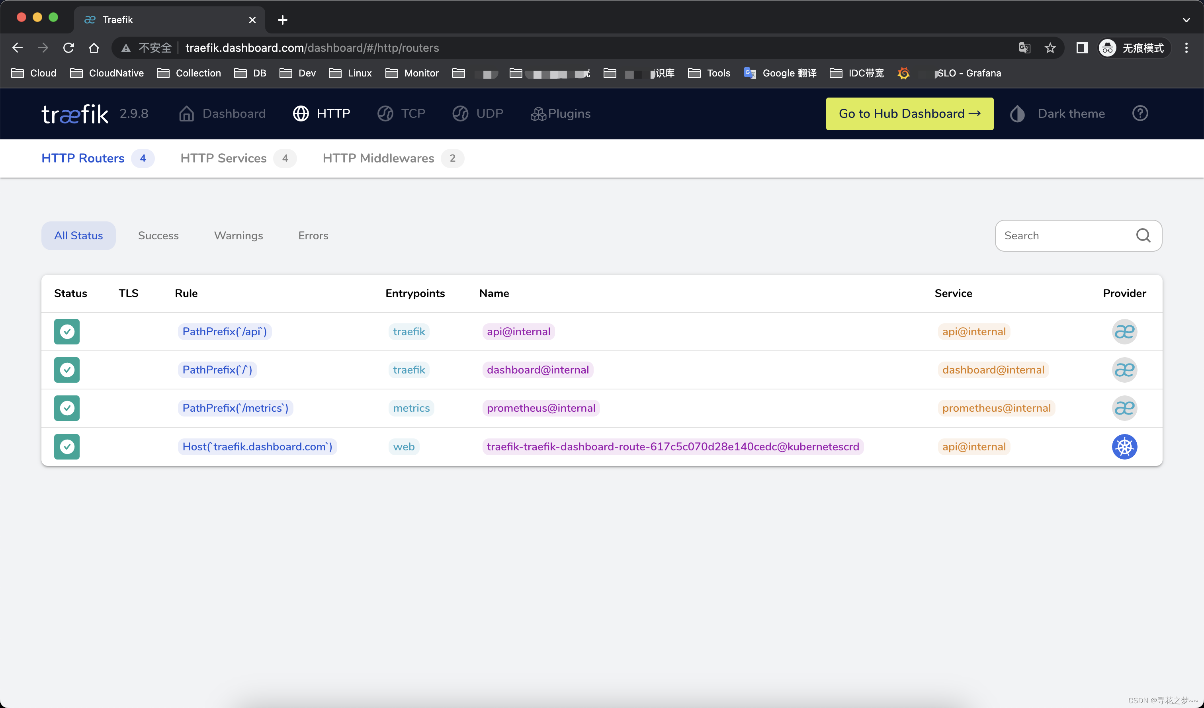Filter routers by Success status
The height and width of the screenshot is (708, 1204).
point(158,235)
